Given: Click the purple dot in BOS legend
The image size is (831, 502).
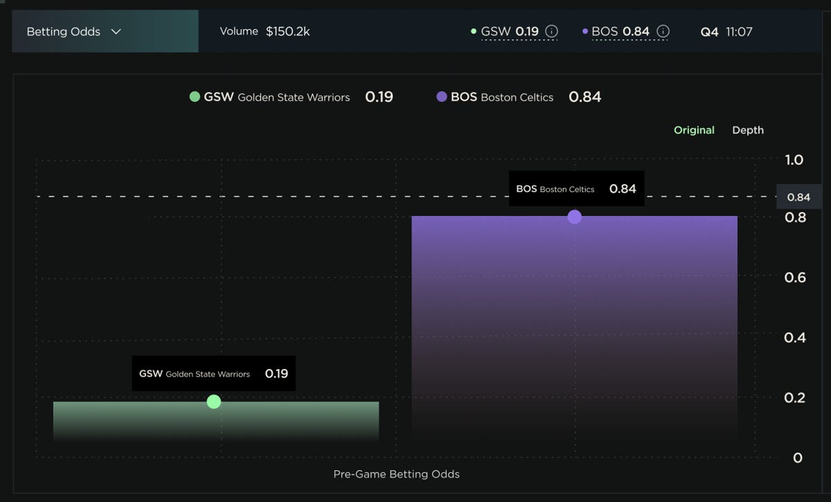Looking at the screenshot, I should 442,97.
